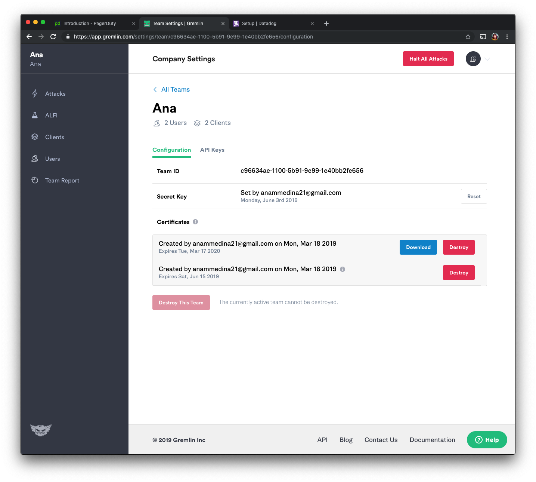Click the Gremlin logo at sidebar bottom
Screen dimensions: 536x482
pyautogui.click(x=41, y=430)
